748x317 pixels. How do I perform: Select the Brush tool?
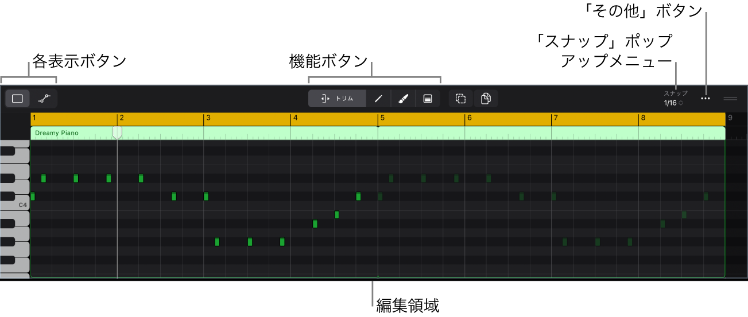403,99
